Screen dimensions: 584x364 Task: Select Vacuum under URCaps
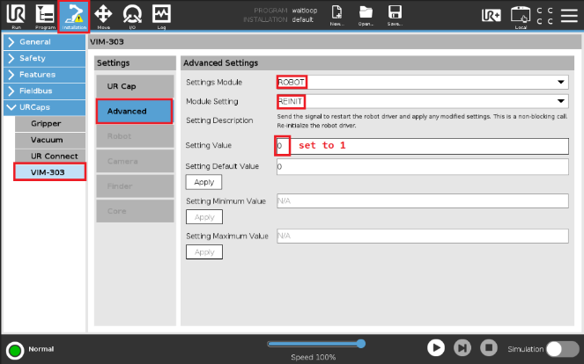click(50, 140)
